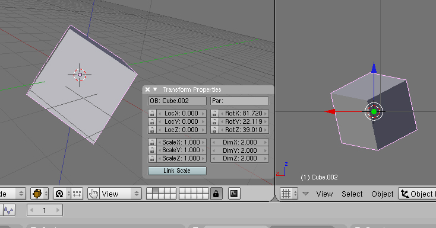Toggle the ScaleY lock icon

152,150
